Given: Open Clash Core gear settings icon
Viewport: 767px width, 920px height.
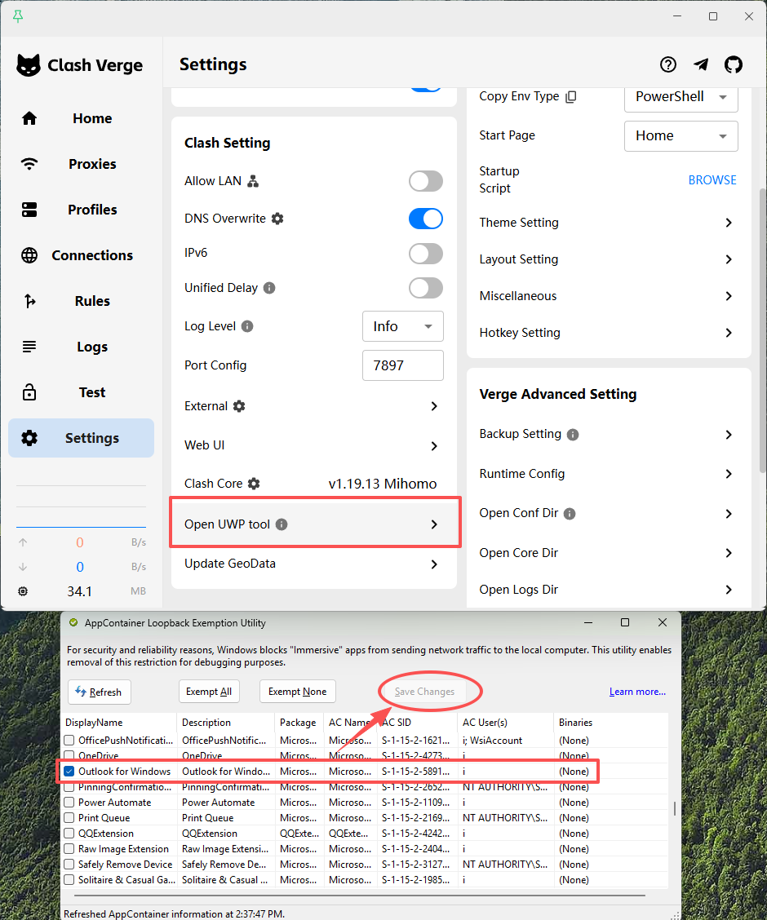Looking at the screenshot, I should 254,484.
